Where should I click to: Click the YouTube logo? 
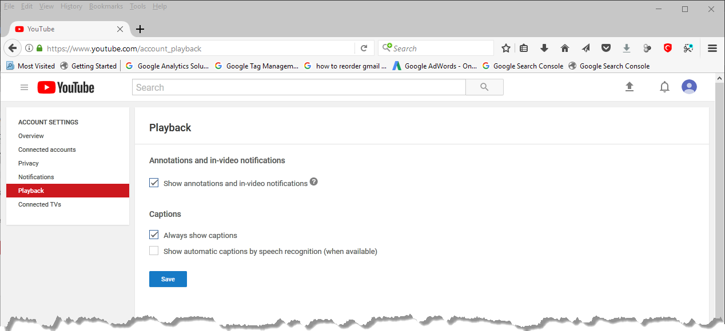tap(66, 87)
